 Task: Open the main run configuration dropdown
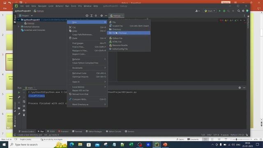(x=210, y=11)
